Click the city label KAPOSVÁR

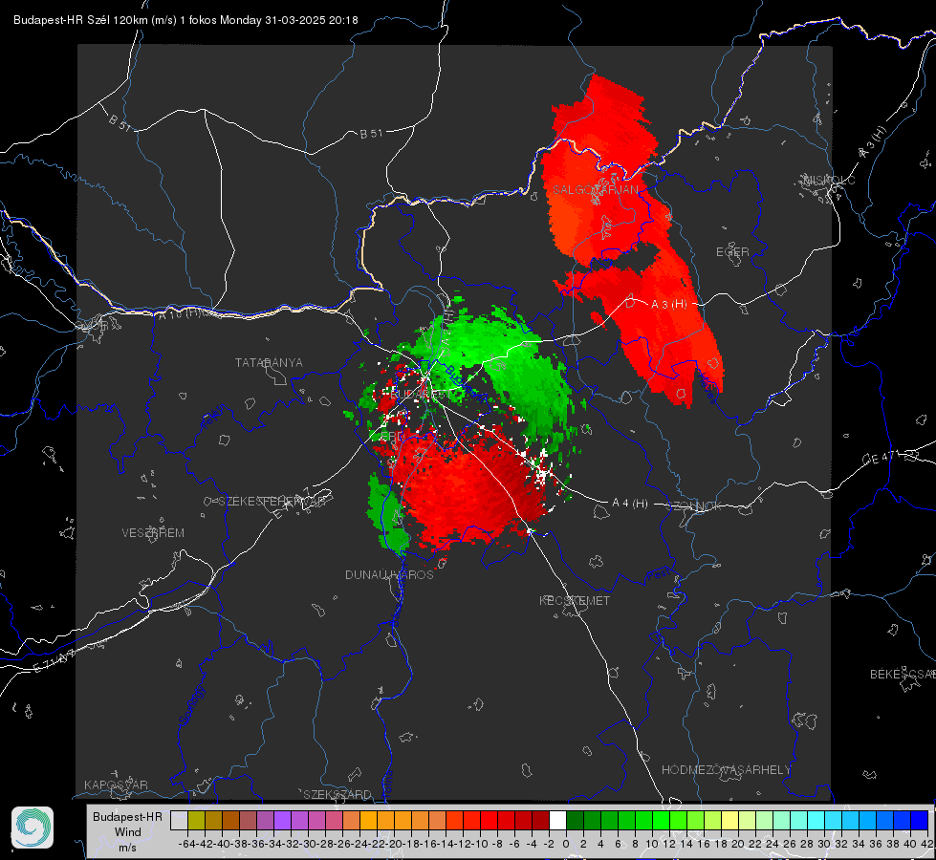coord(116,785)
